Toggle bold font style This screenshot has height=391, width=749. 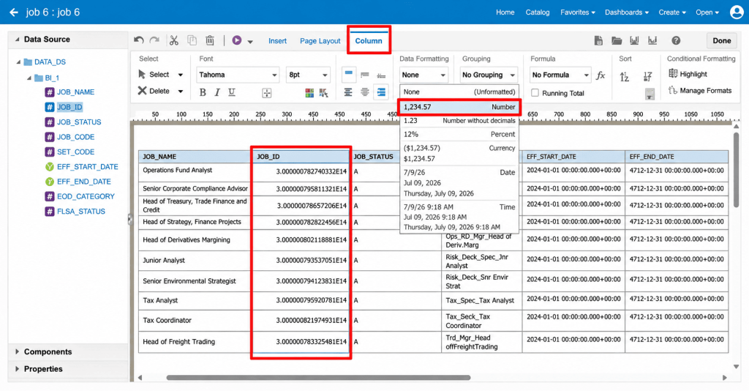click(x=203, y=92)
